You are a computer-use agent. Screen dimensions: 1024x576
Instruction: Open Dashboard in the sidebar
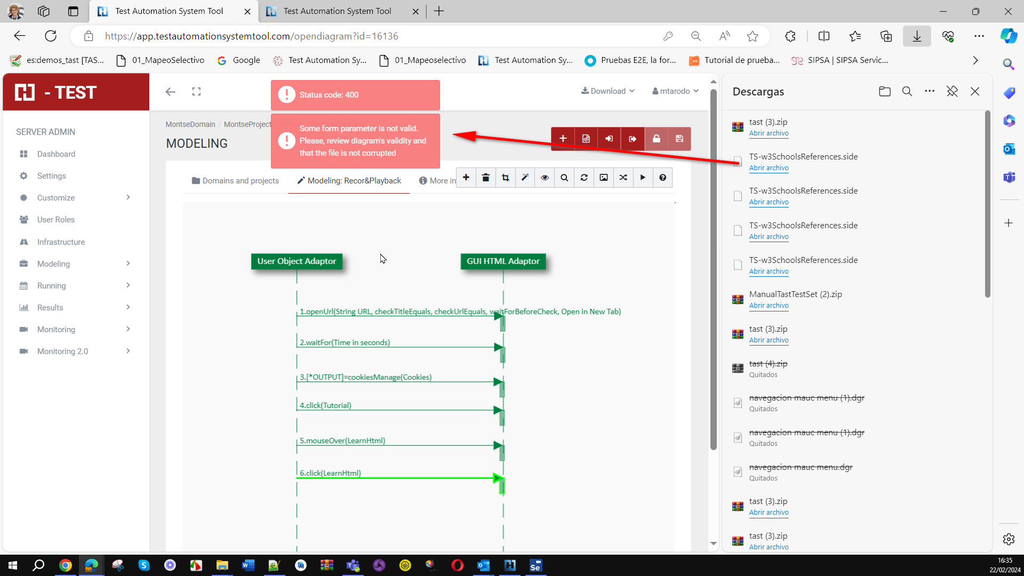[56, 154]
